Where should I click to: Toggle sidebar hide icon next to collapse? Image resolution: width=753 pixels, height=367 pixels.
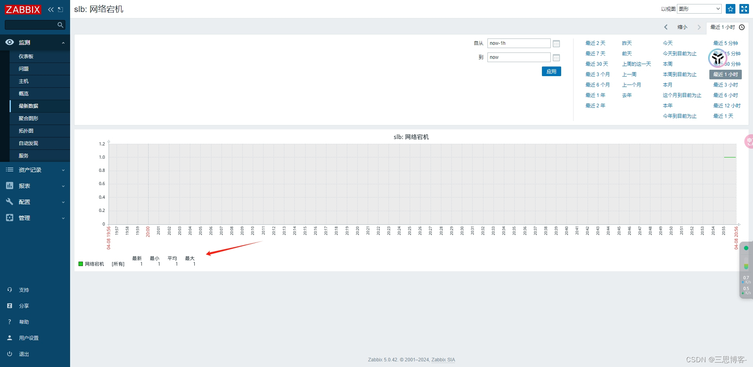pyautogui.click(x=60, y=9)
